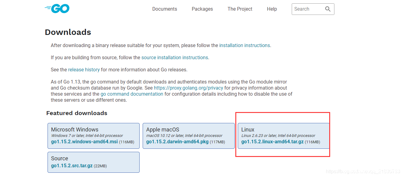Select the Source download card
The width and height of the screenshot is (403, 177).
[x=94, y=162]
